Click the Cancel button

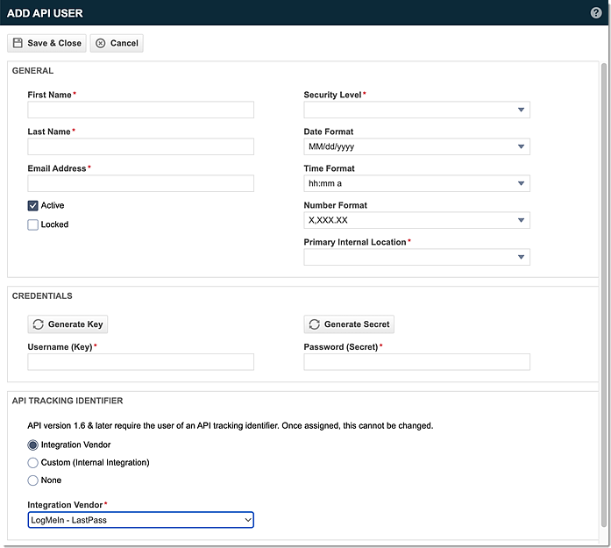(117, 43)
